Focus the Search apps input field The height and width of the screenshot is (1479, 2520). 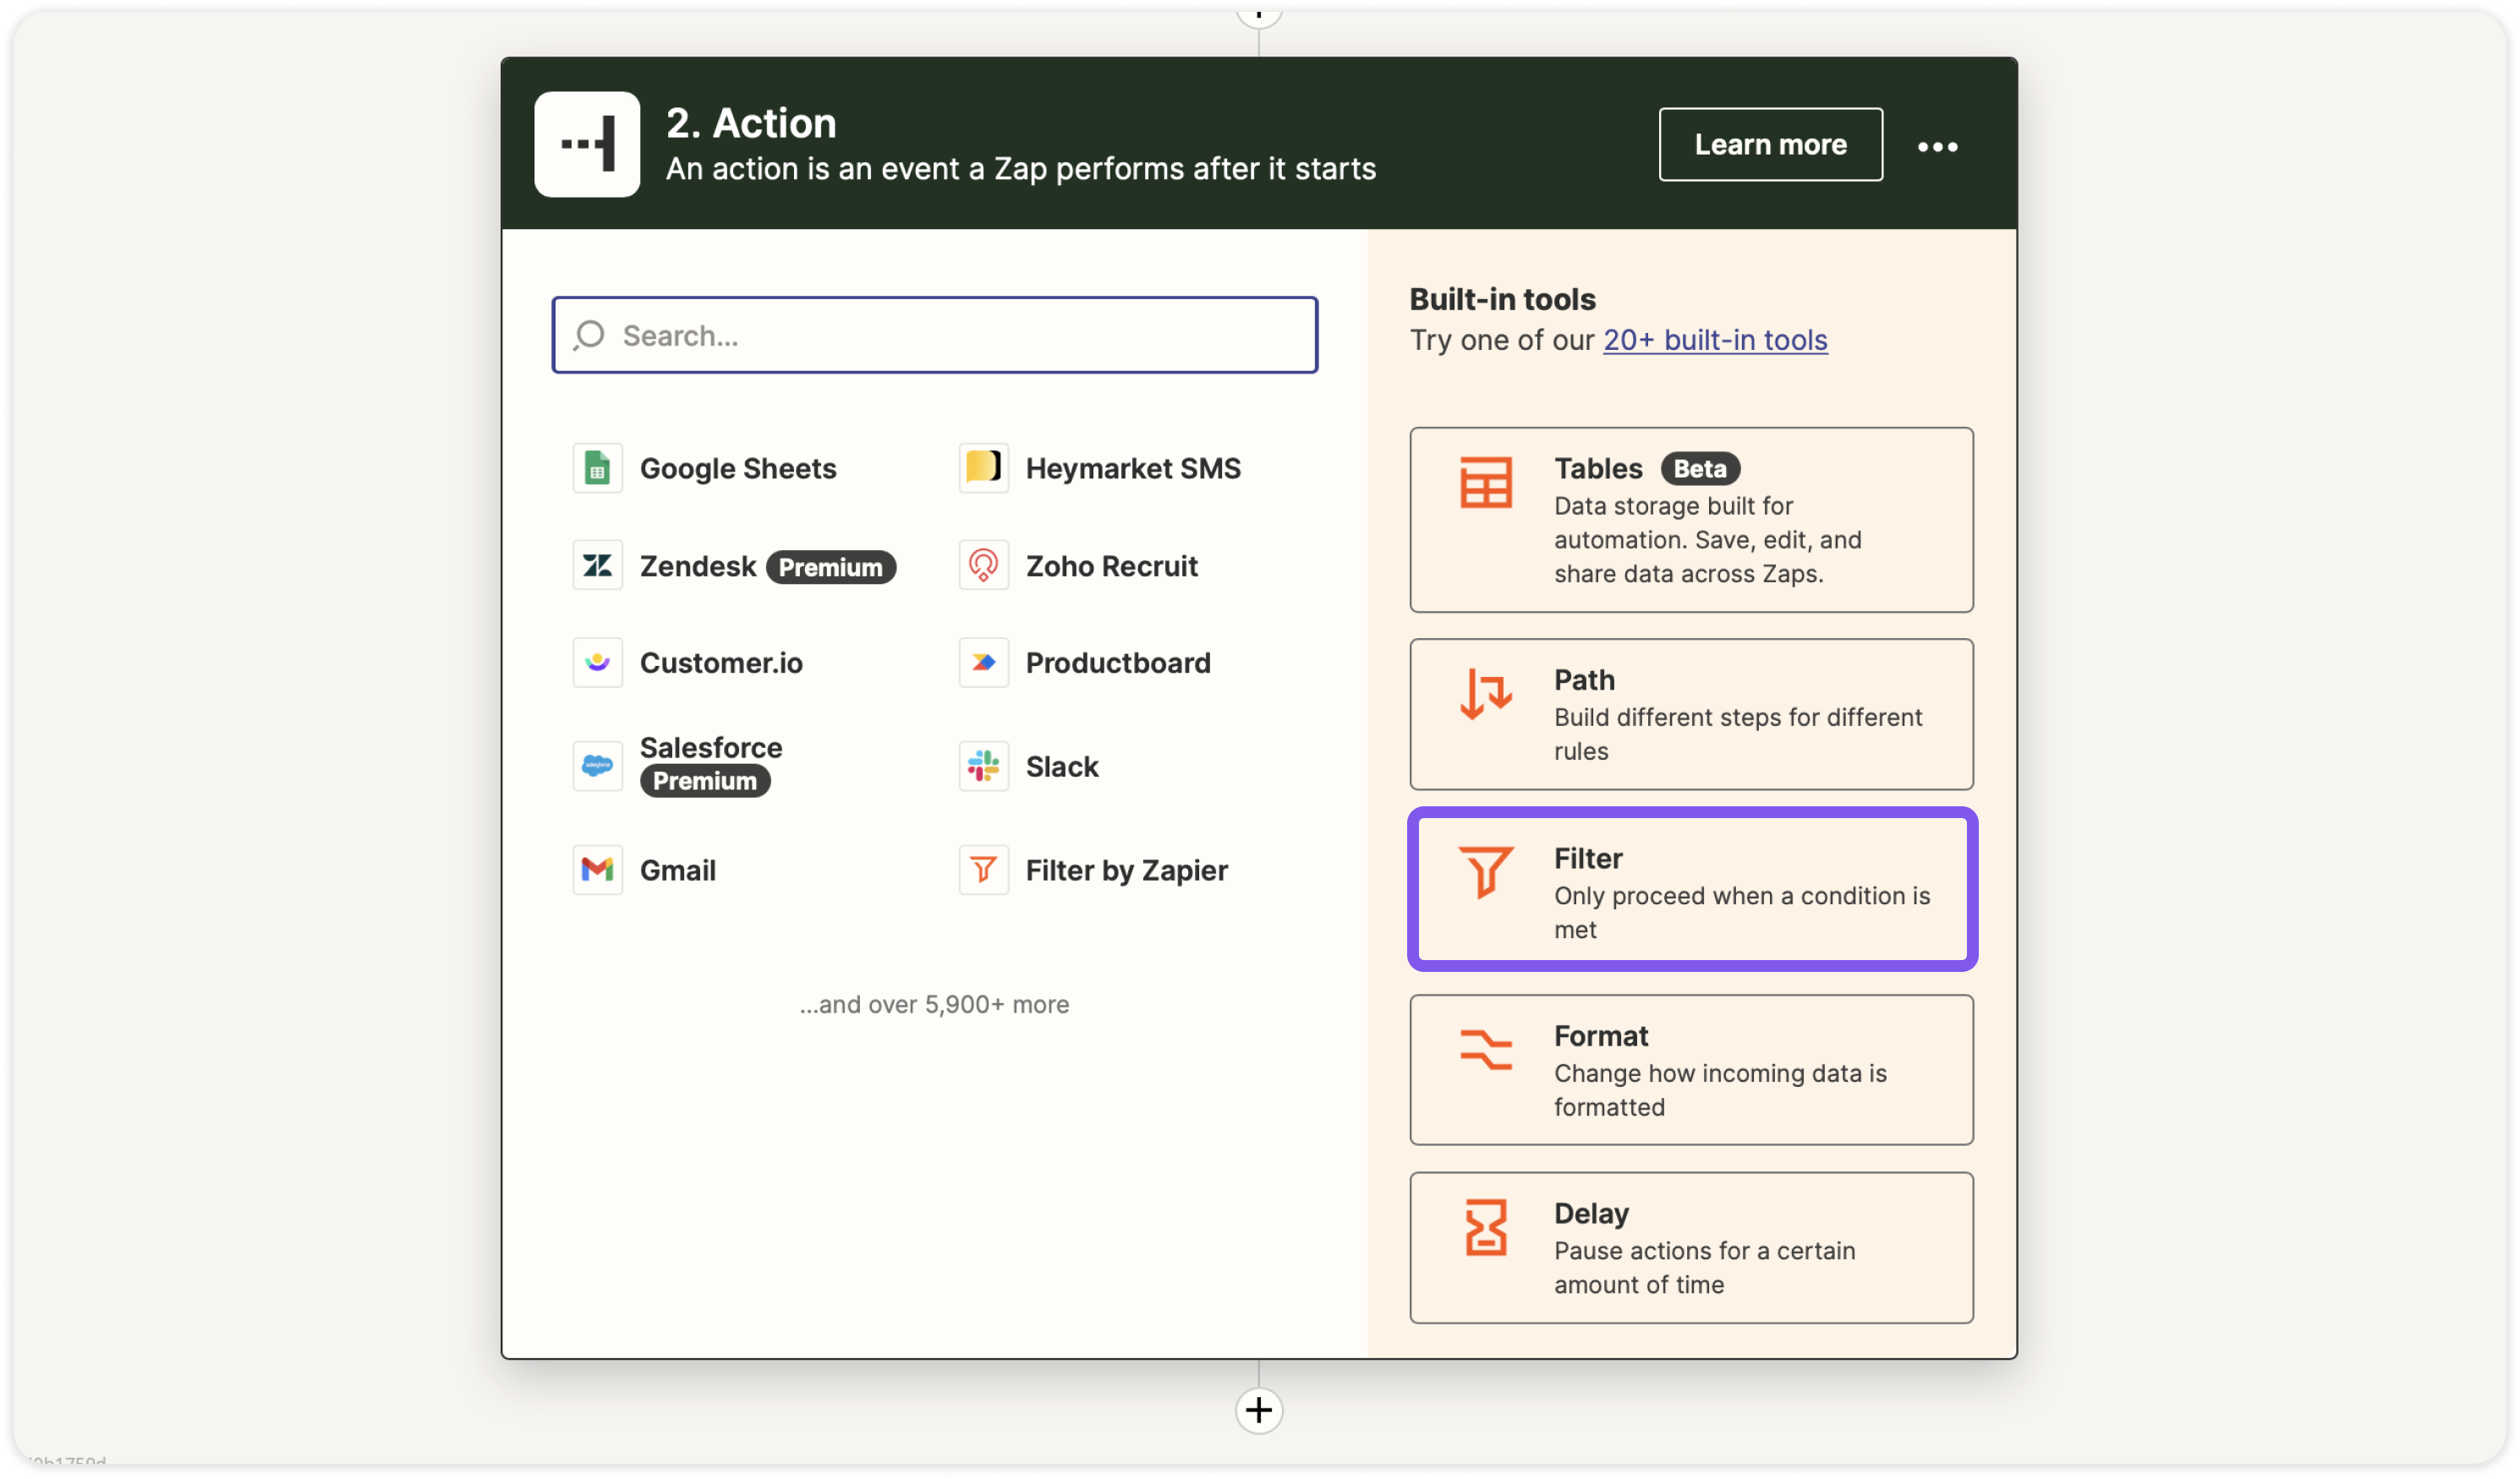coord(934,335)
